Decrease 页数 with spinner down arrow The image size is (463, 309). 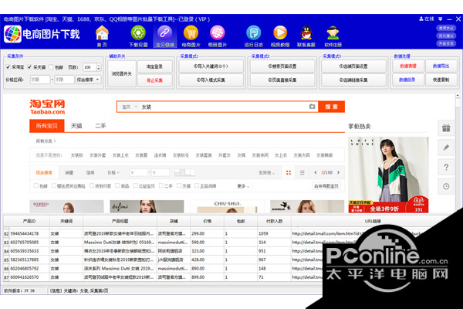coord(99,70)
